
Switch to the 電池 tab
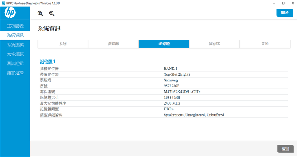tap(265, 44)
